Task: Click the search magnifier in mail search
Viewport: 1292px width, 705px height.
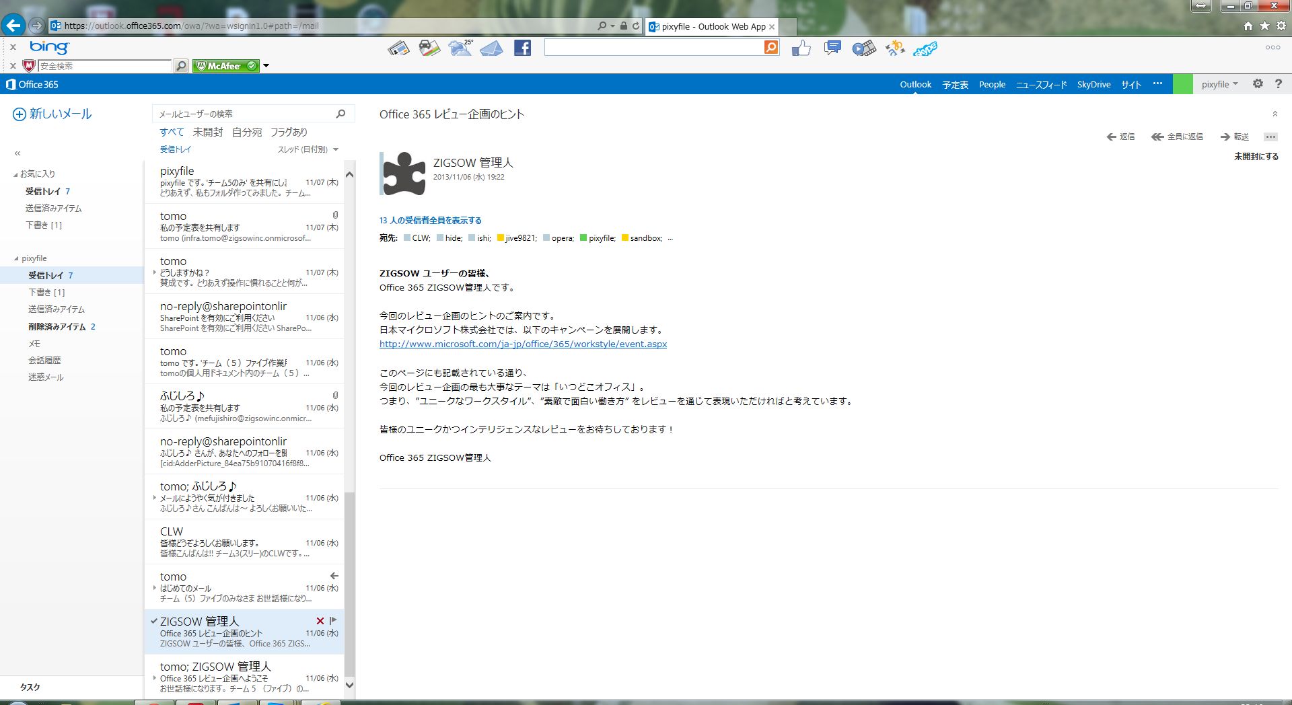Action: 340,114
